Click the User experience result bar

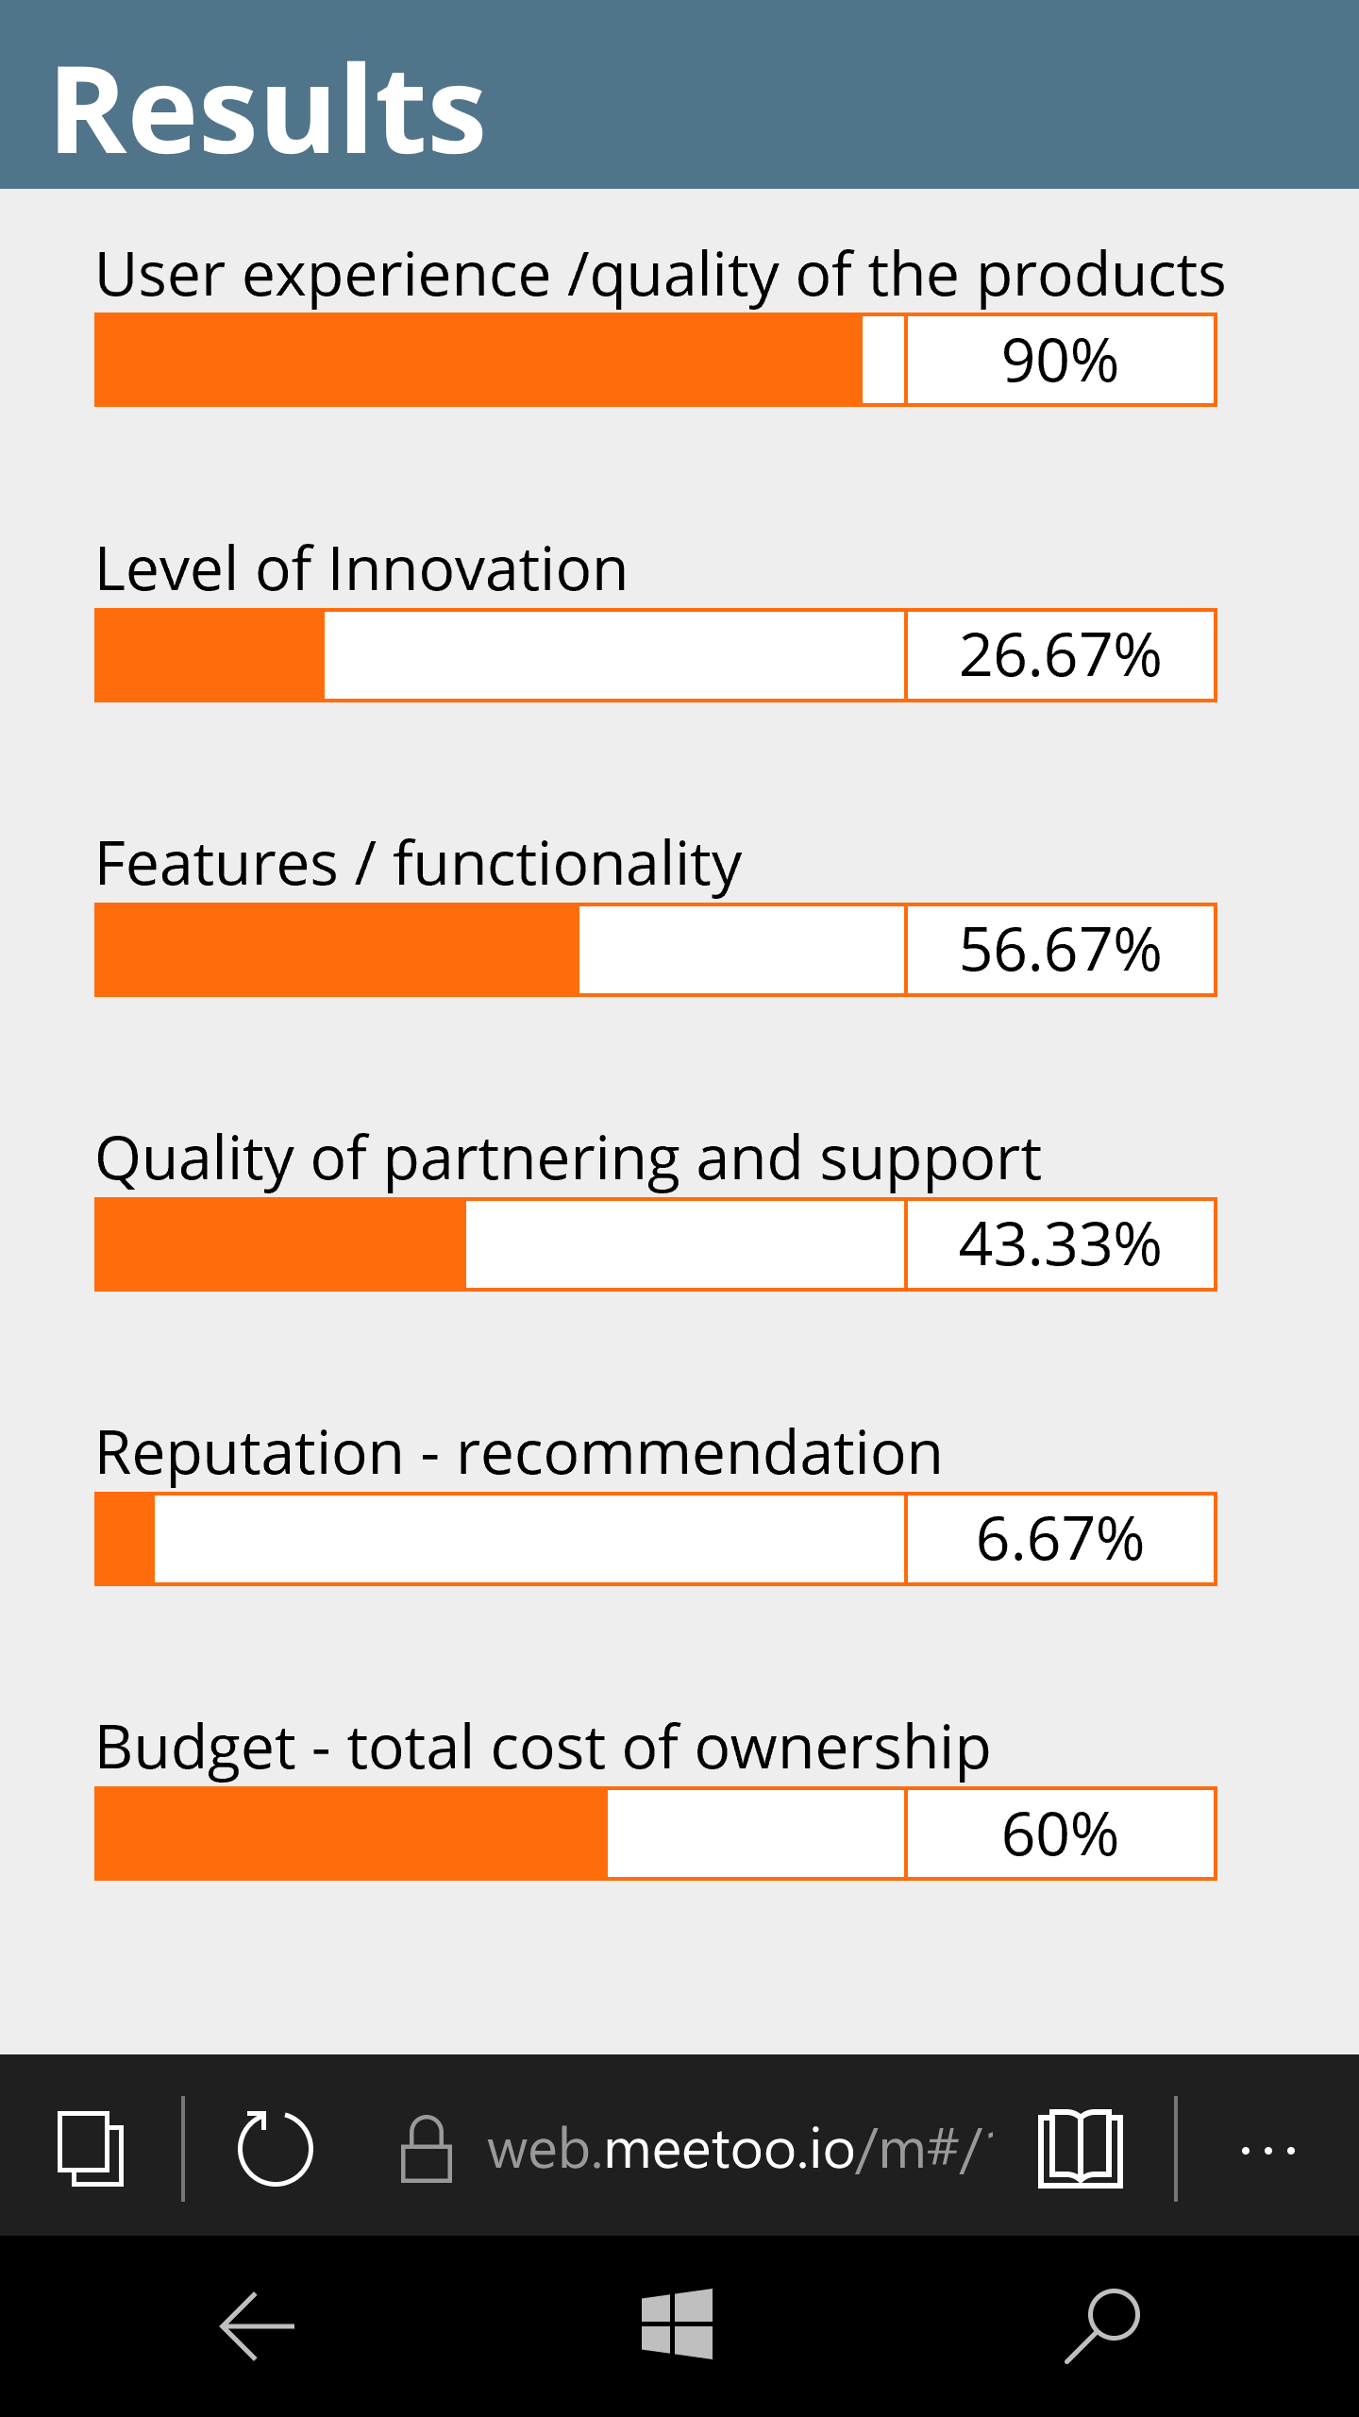(500, 361)
